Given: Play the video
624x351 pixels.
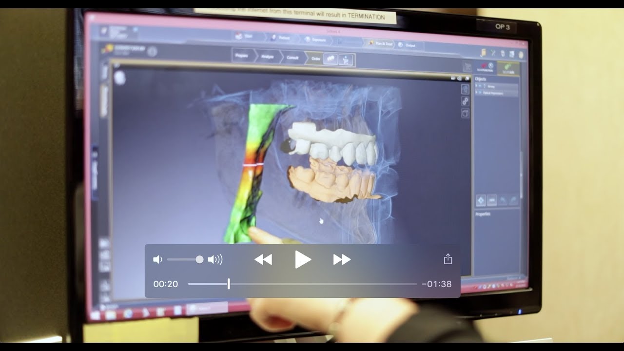Looking at the screenshot, I should point(303,260).
